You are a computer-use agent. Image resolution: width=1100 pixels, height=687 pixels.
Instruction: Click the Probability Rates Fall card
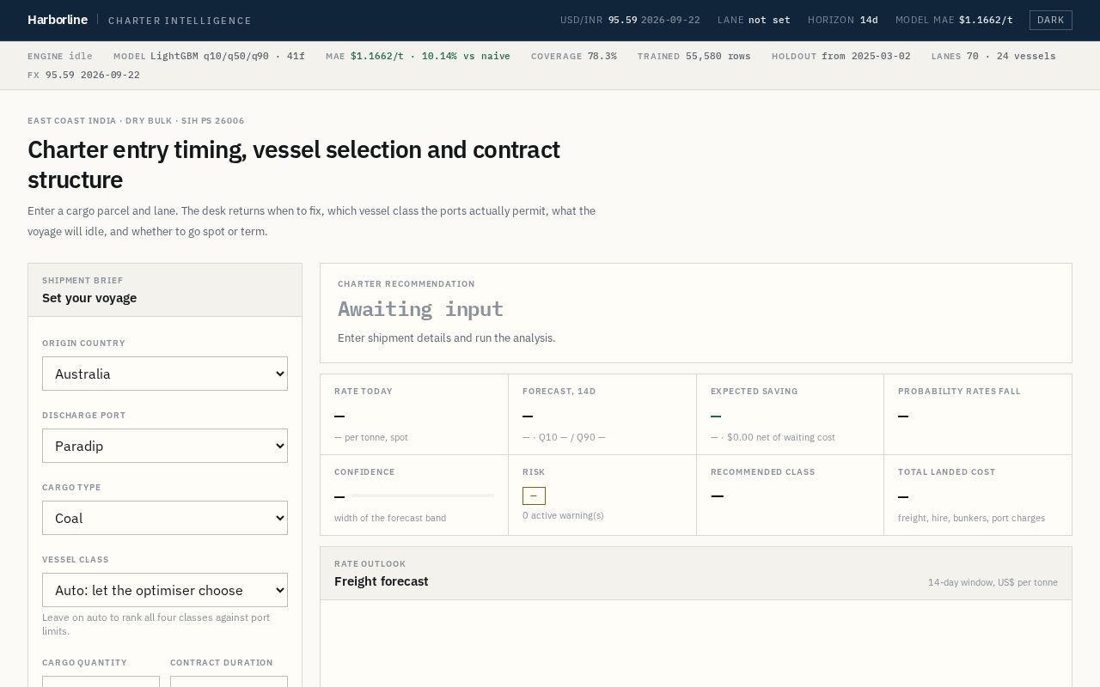point(978,415)
